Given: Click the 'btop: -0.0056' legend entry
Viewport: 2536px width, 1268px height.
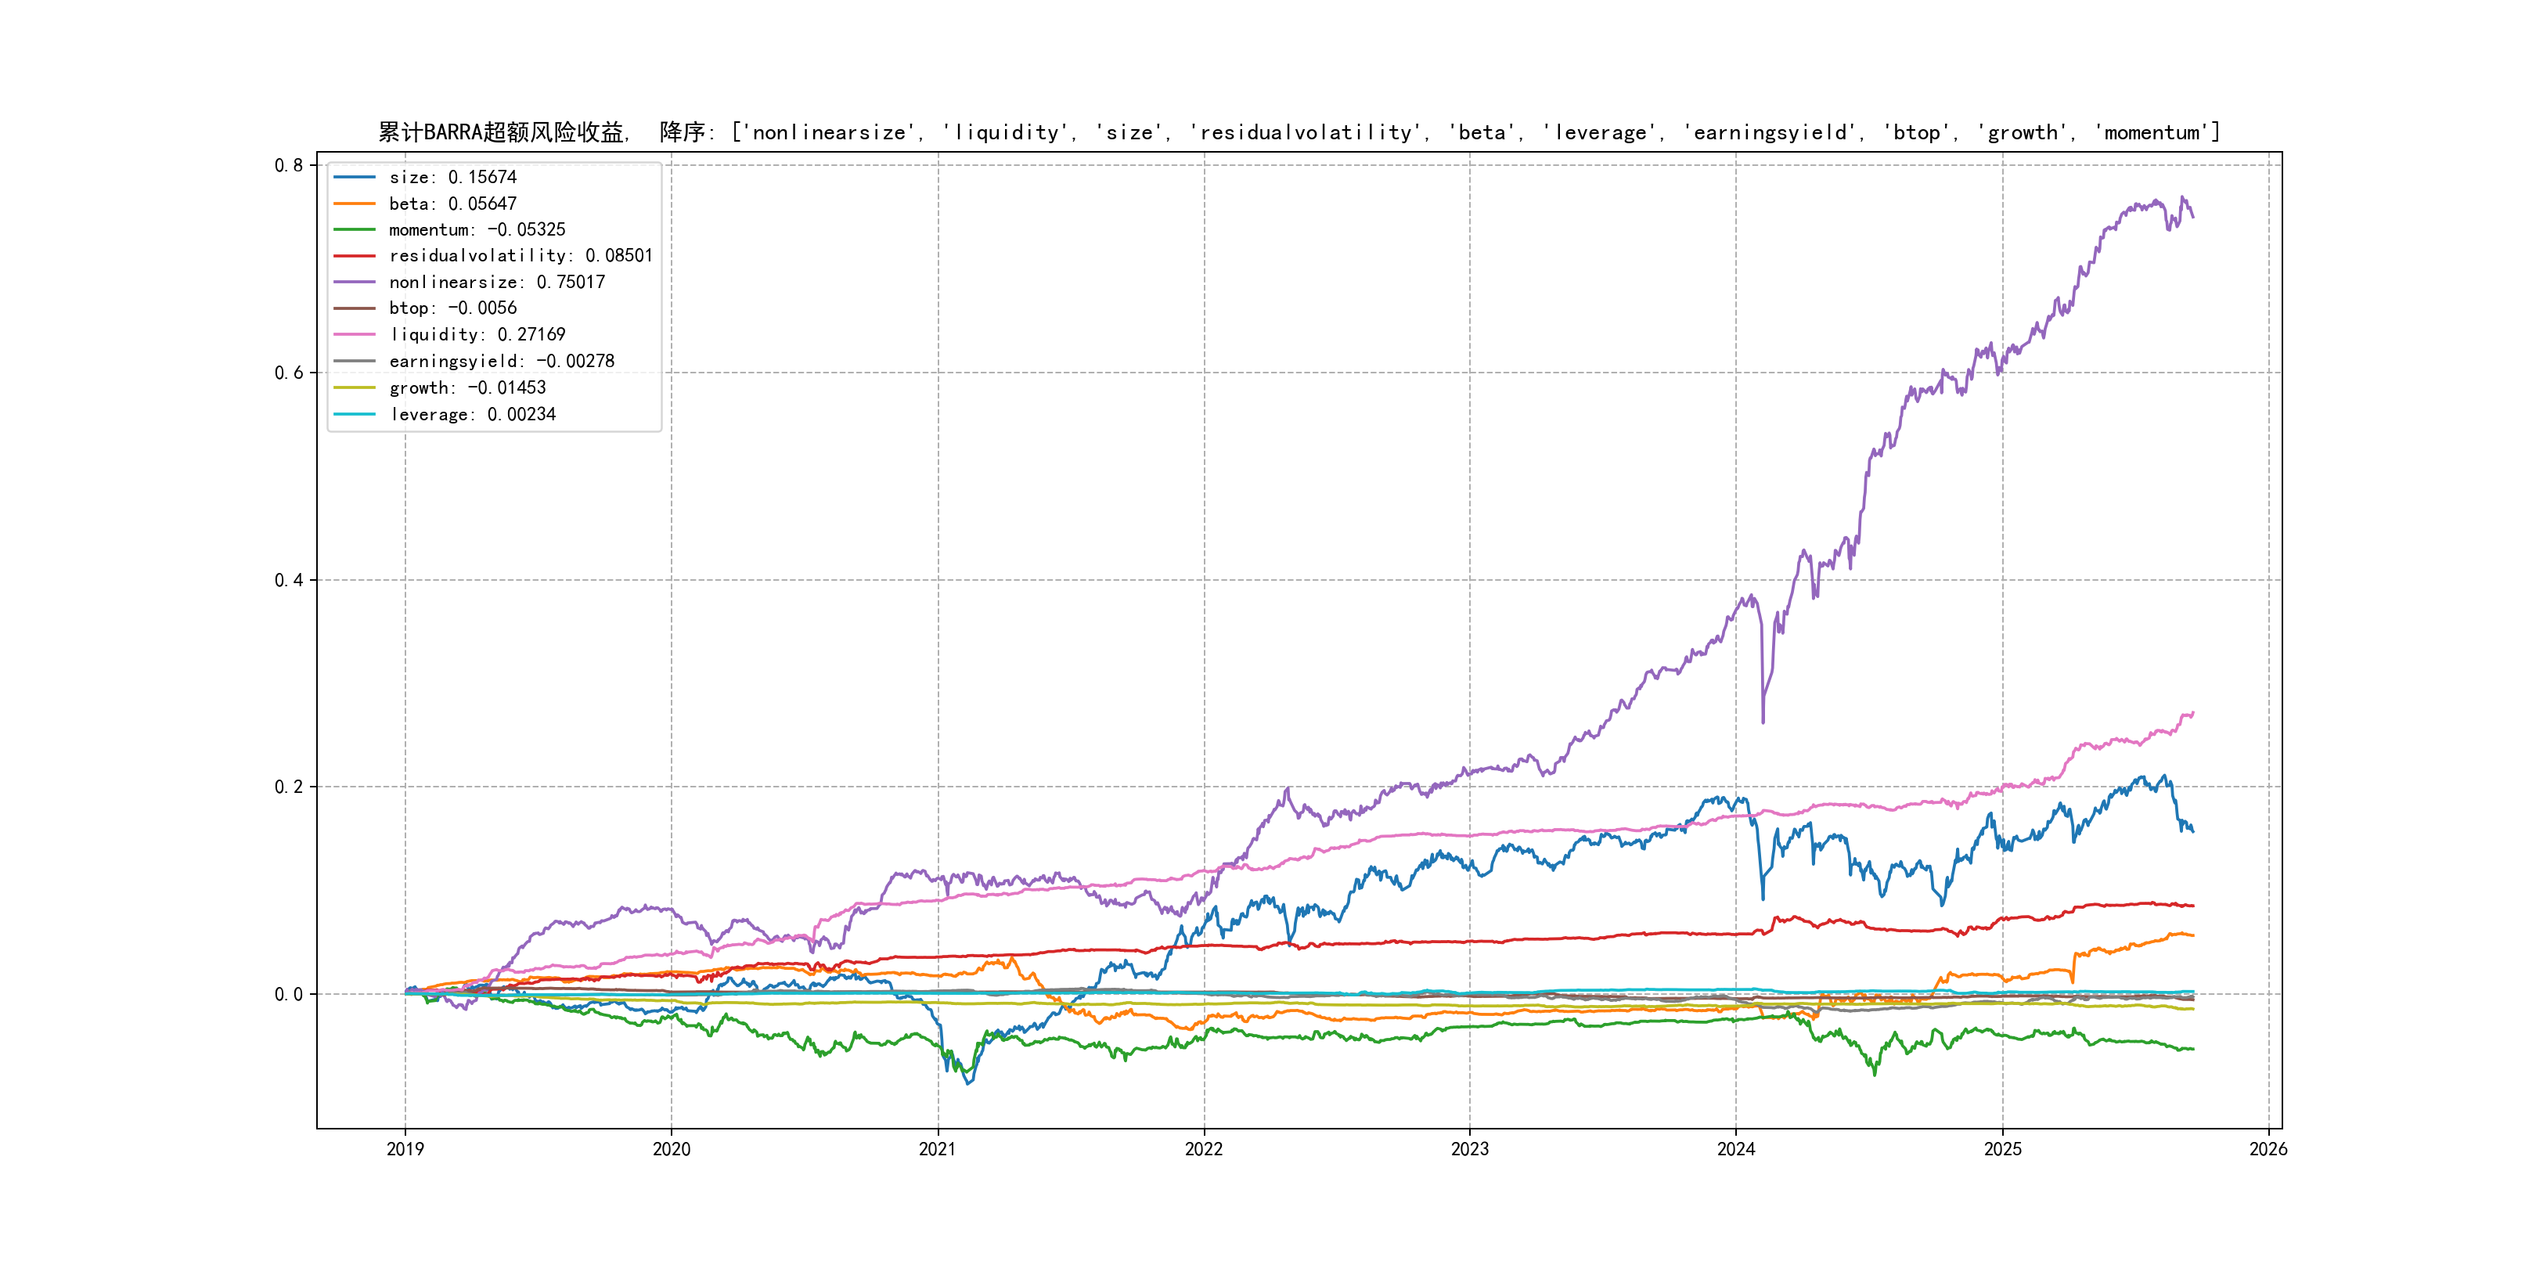Looking at the screenshot, I should [452, 308].
